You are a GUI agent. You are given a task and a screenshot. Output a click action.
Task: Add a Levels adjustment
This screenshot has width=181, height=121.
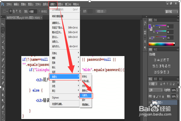[158, 60]
